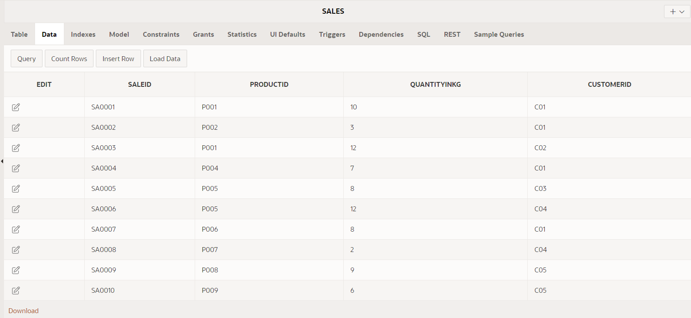This screenshot has width=691, height=318.
Task: Edit the SA0005 sales record
Action: click(16, 188)
